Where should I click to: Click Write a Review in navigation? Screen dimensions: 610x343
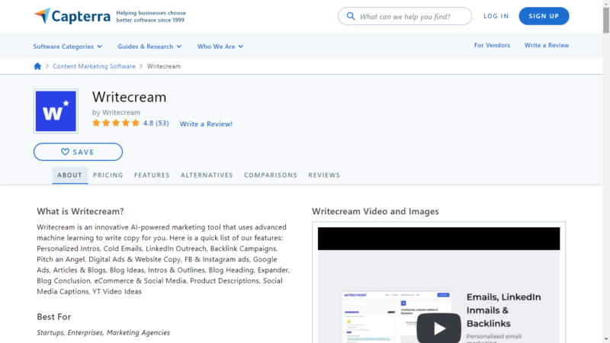(x=546, y=45)
